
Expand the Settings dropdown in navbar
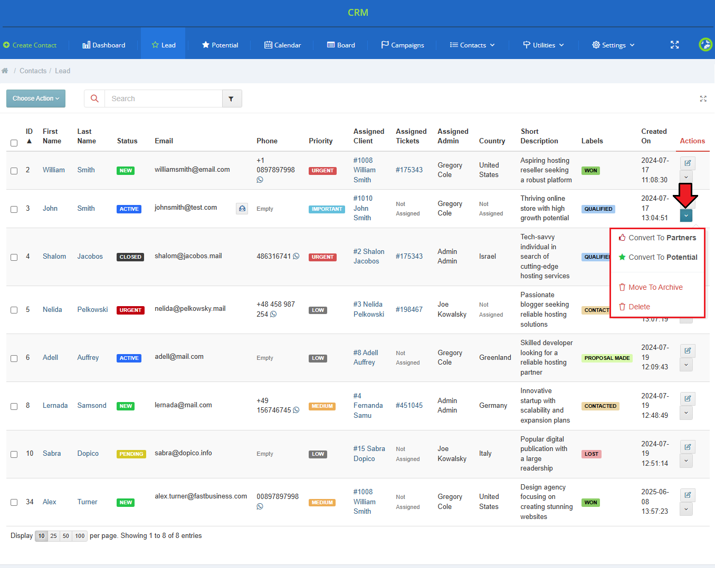tap(613, 45)
